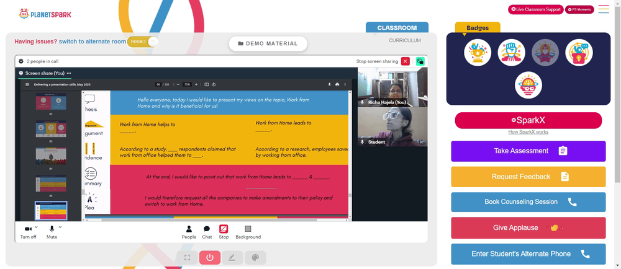
Task: Click Enter Student's Alternate Phone button
Action: [528, 254]
